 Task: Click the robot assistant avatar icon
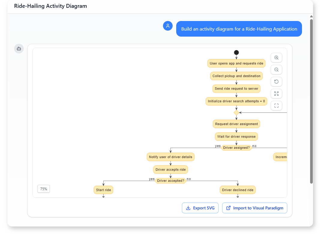[19, 49]
